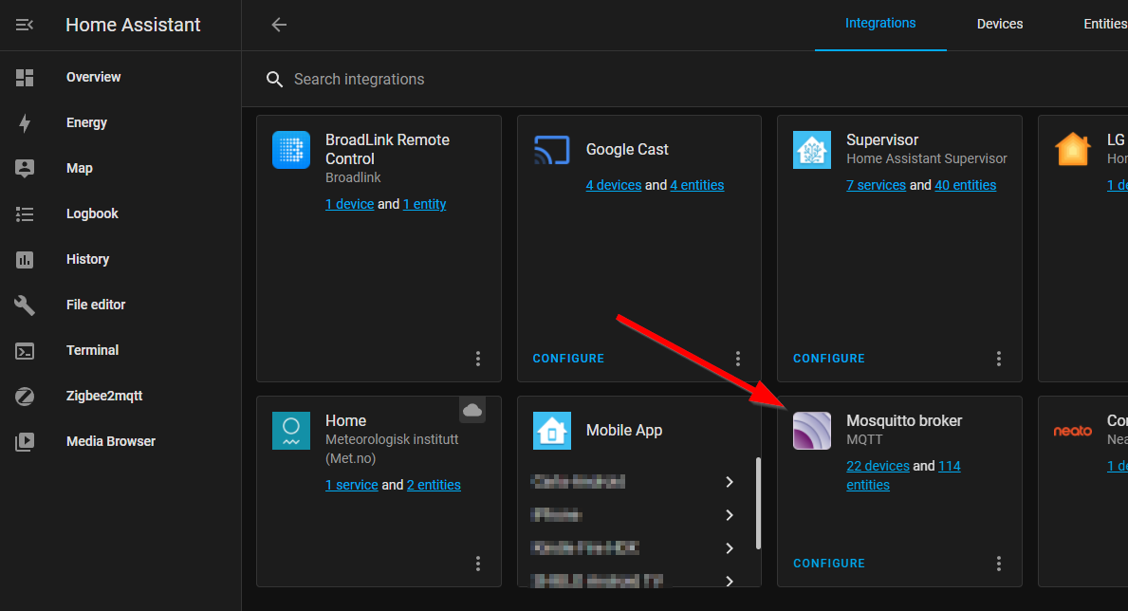Click the back arrow in header

coord(279,25)
